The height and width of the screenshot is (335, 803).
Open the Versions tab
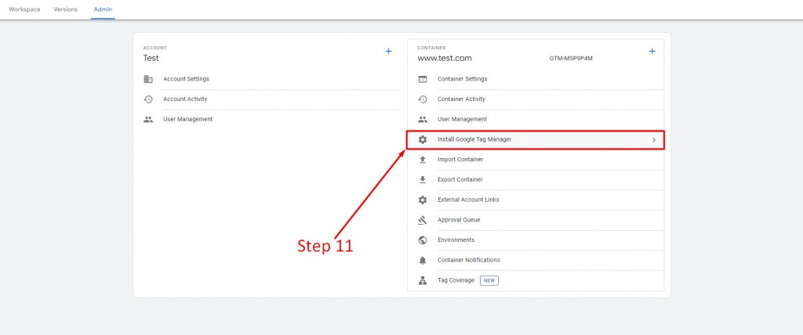[66, 9]
